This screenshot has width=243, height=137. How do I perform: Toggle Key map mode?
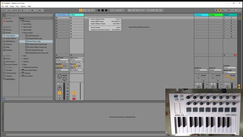[223, 10]
